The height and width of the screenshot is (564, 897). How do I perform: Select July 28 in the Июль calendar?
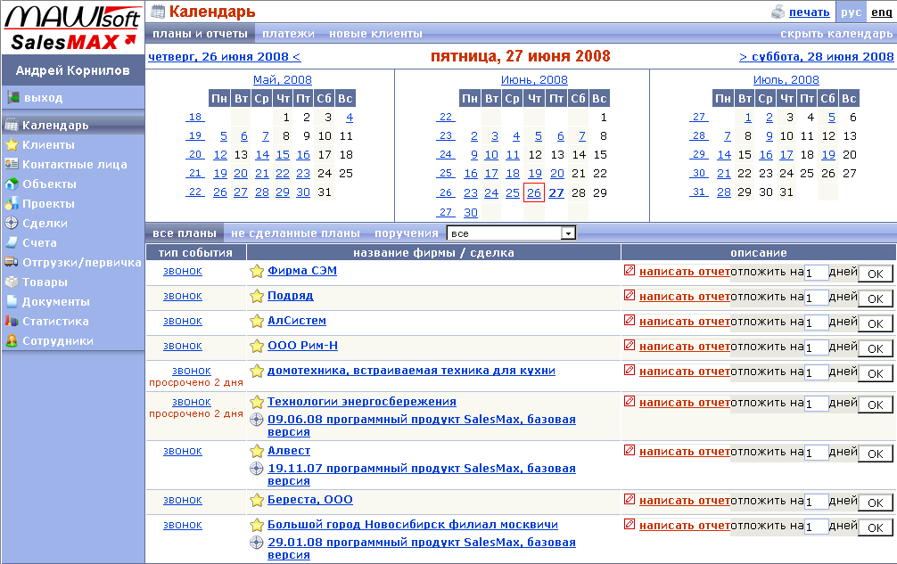click(724, 192)
